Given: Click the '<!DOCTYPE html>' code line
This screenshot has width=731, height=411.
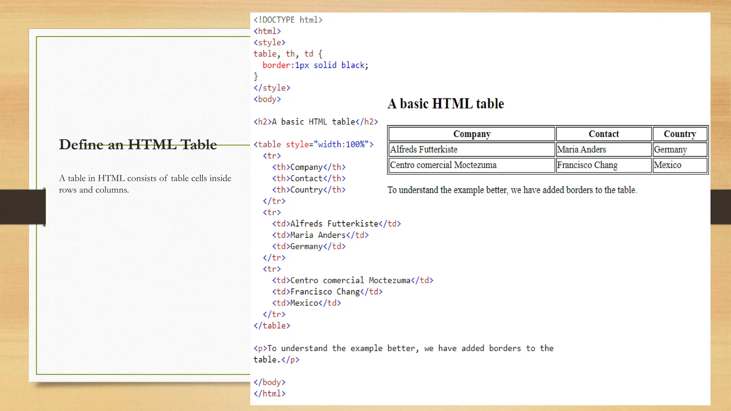Looking at the screenshot, I should [288, 20].
